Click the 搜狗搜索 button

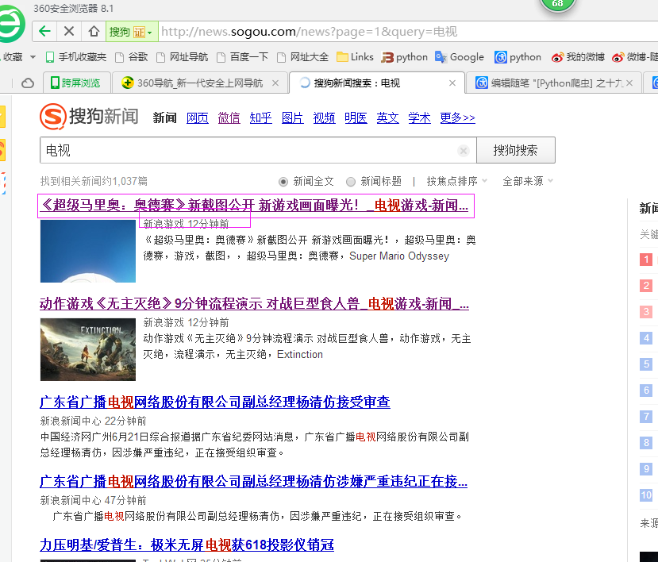coord(516,150)
